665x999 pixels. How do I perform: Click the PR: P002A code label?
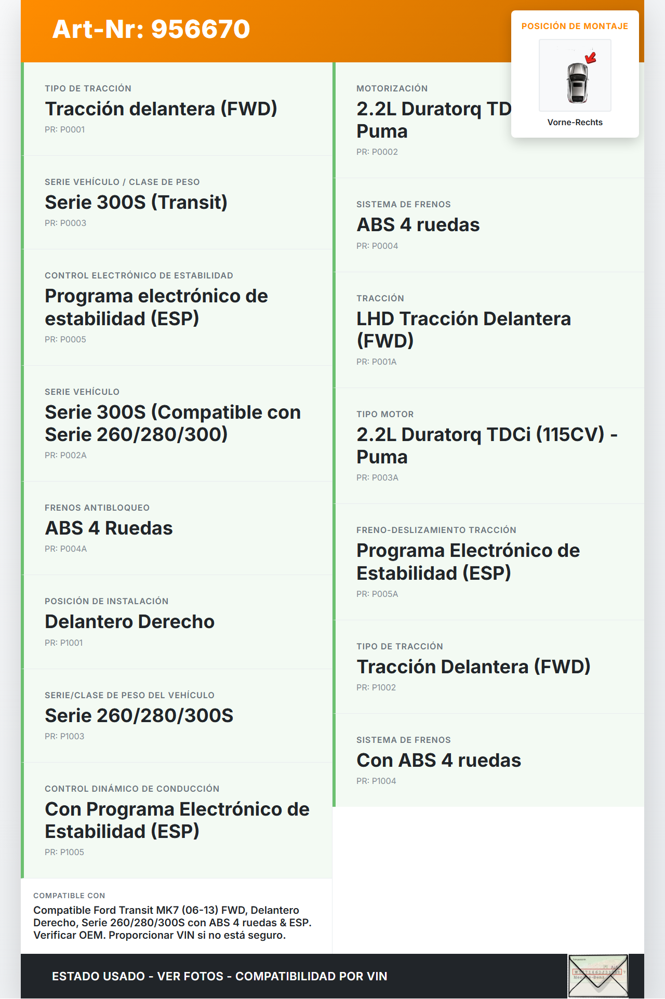click(x=65, y=456)
